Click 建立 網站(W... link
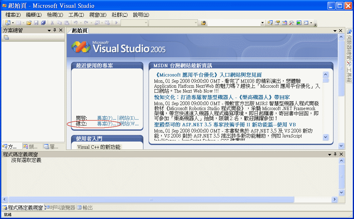 [129, 124]
